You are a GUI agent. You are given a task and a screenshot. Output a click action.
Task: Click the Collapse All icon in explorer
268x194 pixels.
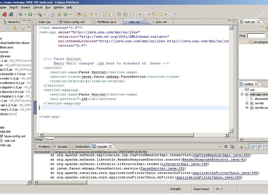pos(9,29)
